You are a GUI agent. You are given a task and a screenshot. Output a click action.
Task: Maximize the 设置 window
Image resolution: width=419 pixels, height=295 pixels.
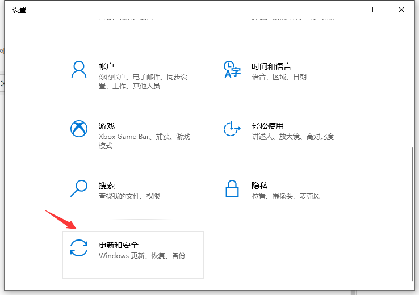point(375,10)
